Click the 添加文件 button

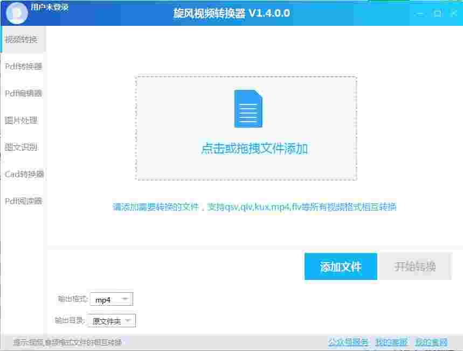point(341,266)
